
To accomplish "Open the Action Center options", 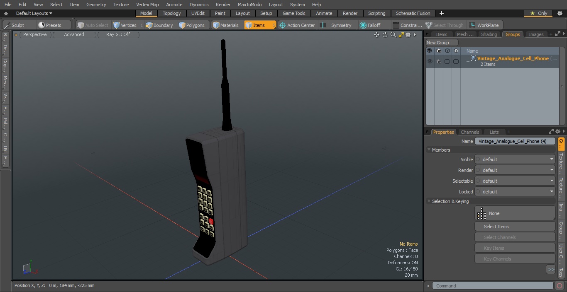I will tap(297, 25).
